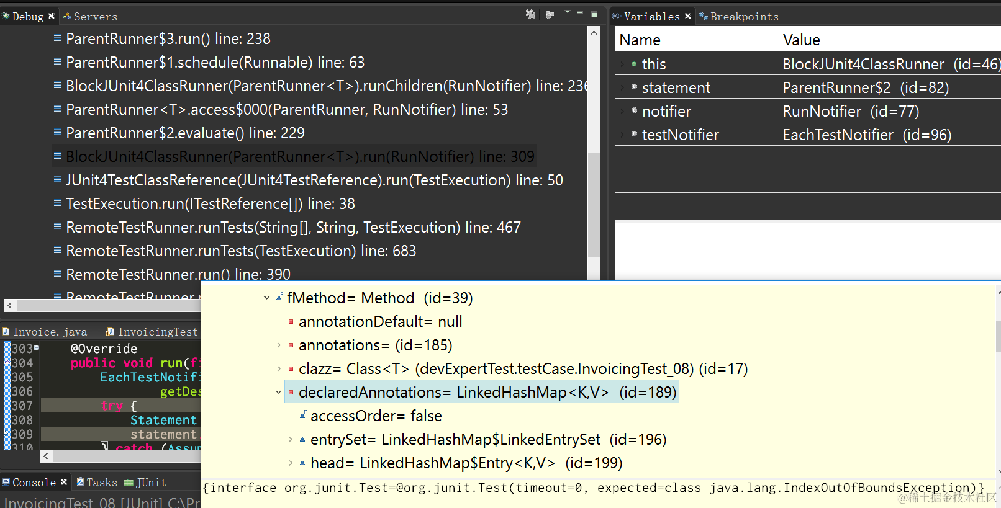Expand the head= LinkedHashMap$Entry node
1001x508 pixels.
click(x=291, y=463)
